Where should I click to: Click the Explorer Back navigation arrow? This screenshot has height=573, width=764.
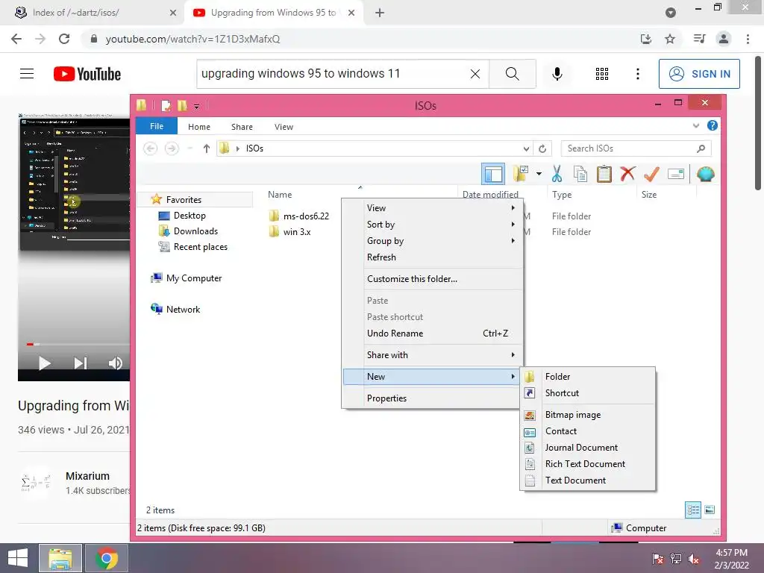pyautogui.click(x=151, y=148)
